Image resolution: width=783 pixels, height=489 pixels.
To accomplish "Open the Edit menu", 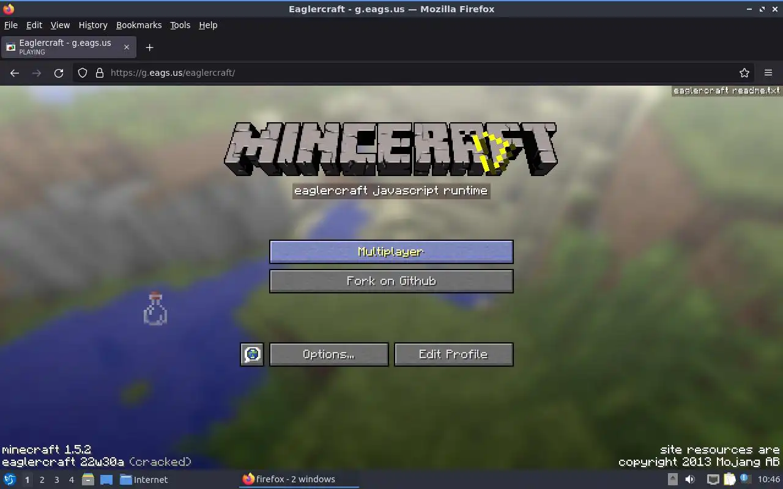I will coord(34,25).
